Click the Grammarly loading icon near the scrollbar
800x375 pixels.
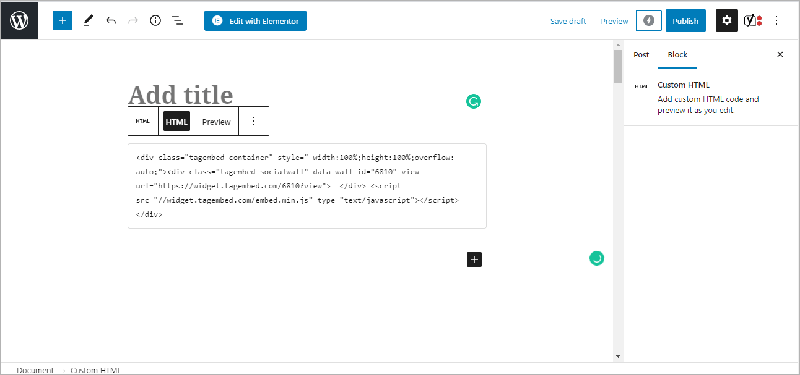pos(596,258)
